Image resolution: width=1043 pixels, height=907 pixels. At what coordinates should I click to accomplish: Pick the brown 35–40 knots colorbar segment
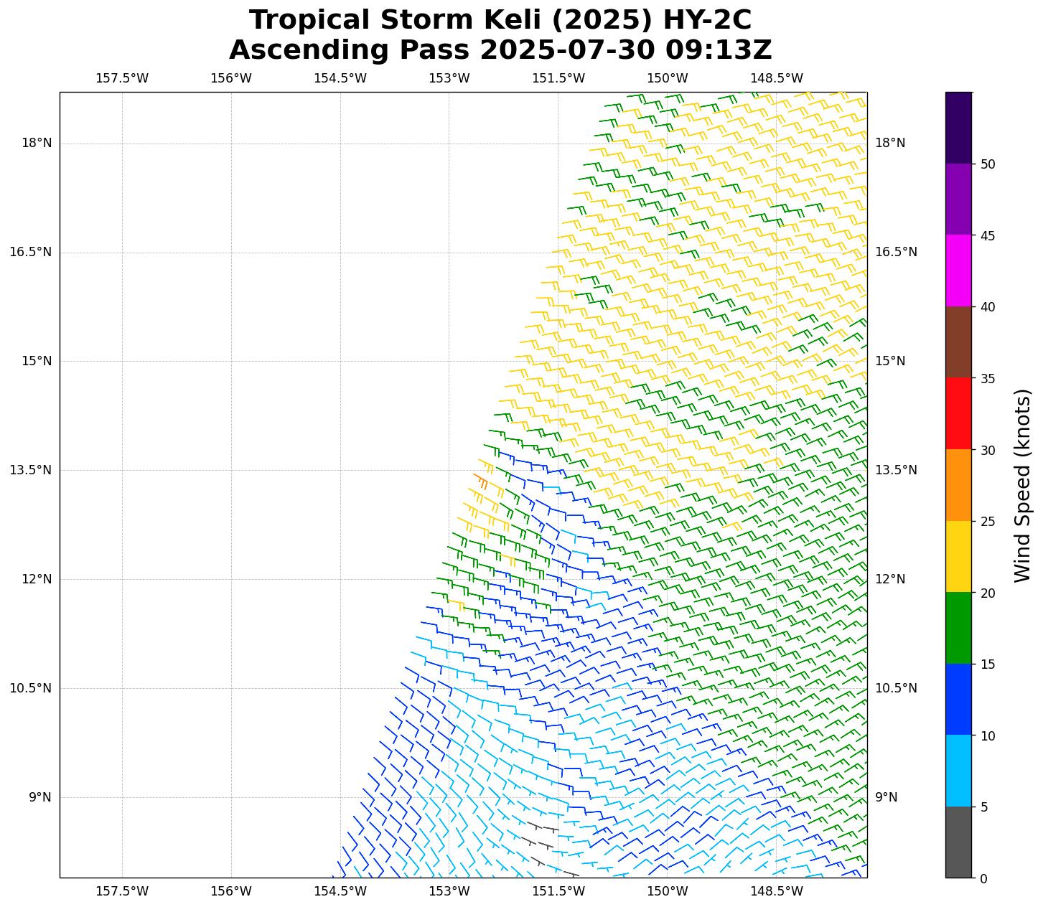[958, 342]
